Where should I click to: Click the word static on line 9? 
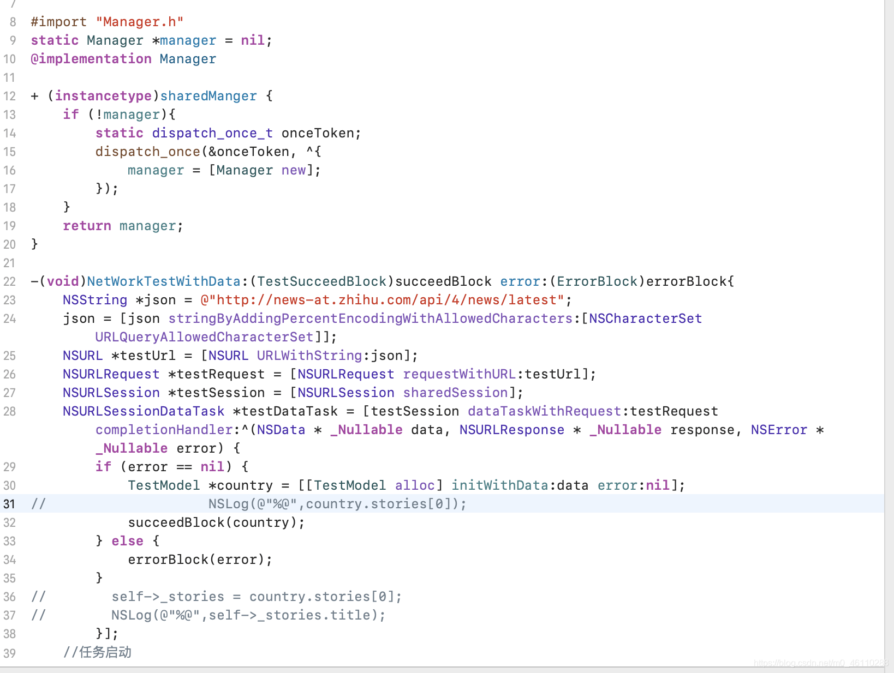(55, 40)
